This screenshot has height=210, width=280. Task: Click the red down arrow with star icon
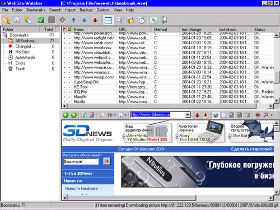coord(206,115)
